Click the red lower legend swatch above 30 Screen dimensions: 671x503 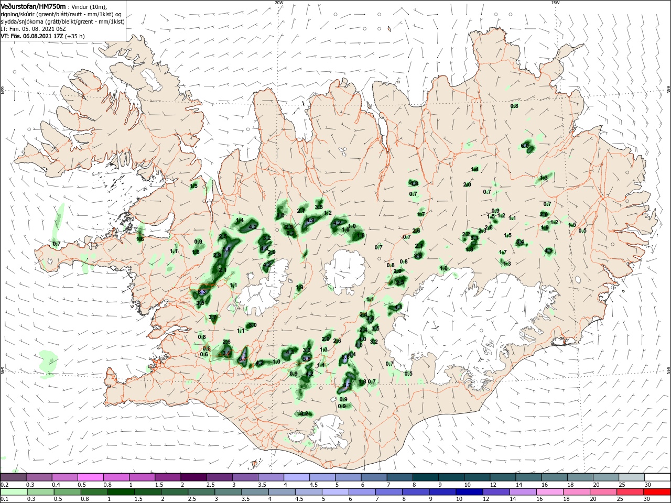(658, 492)
